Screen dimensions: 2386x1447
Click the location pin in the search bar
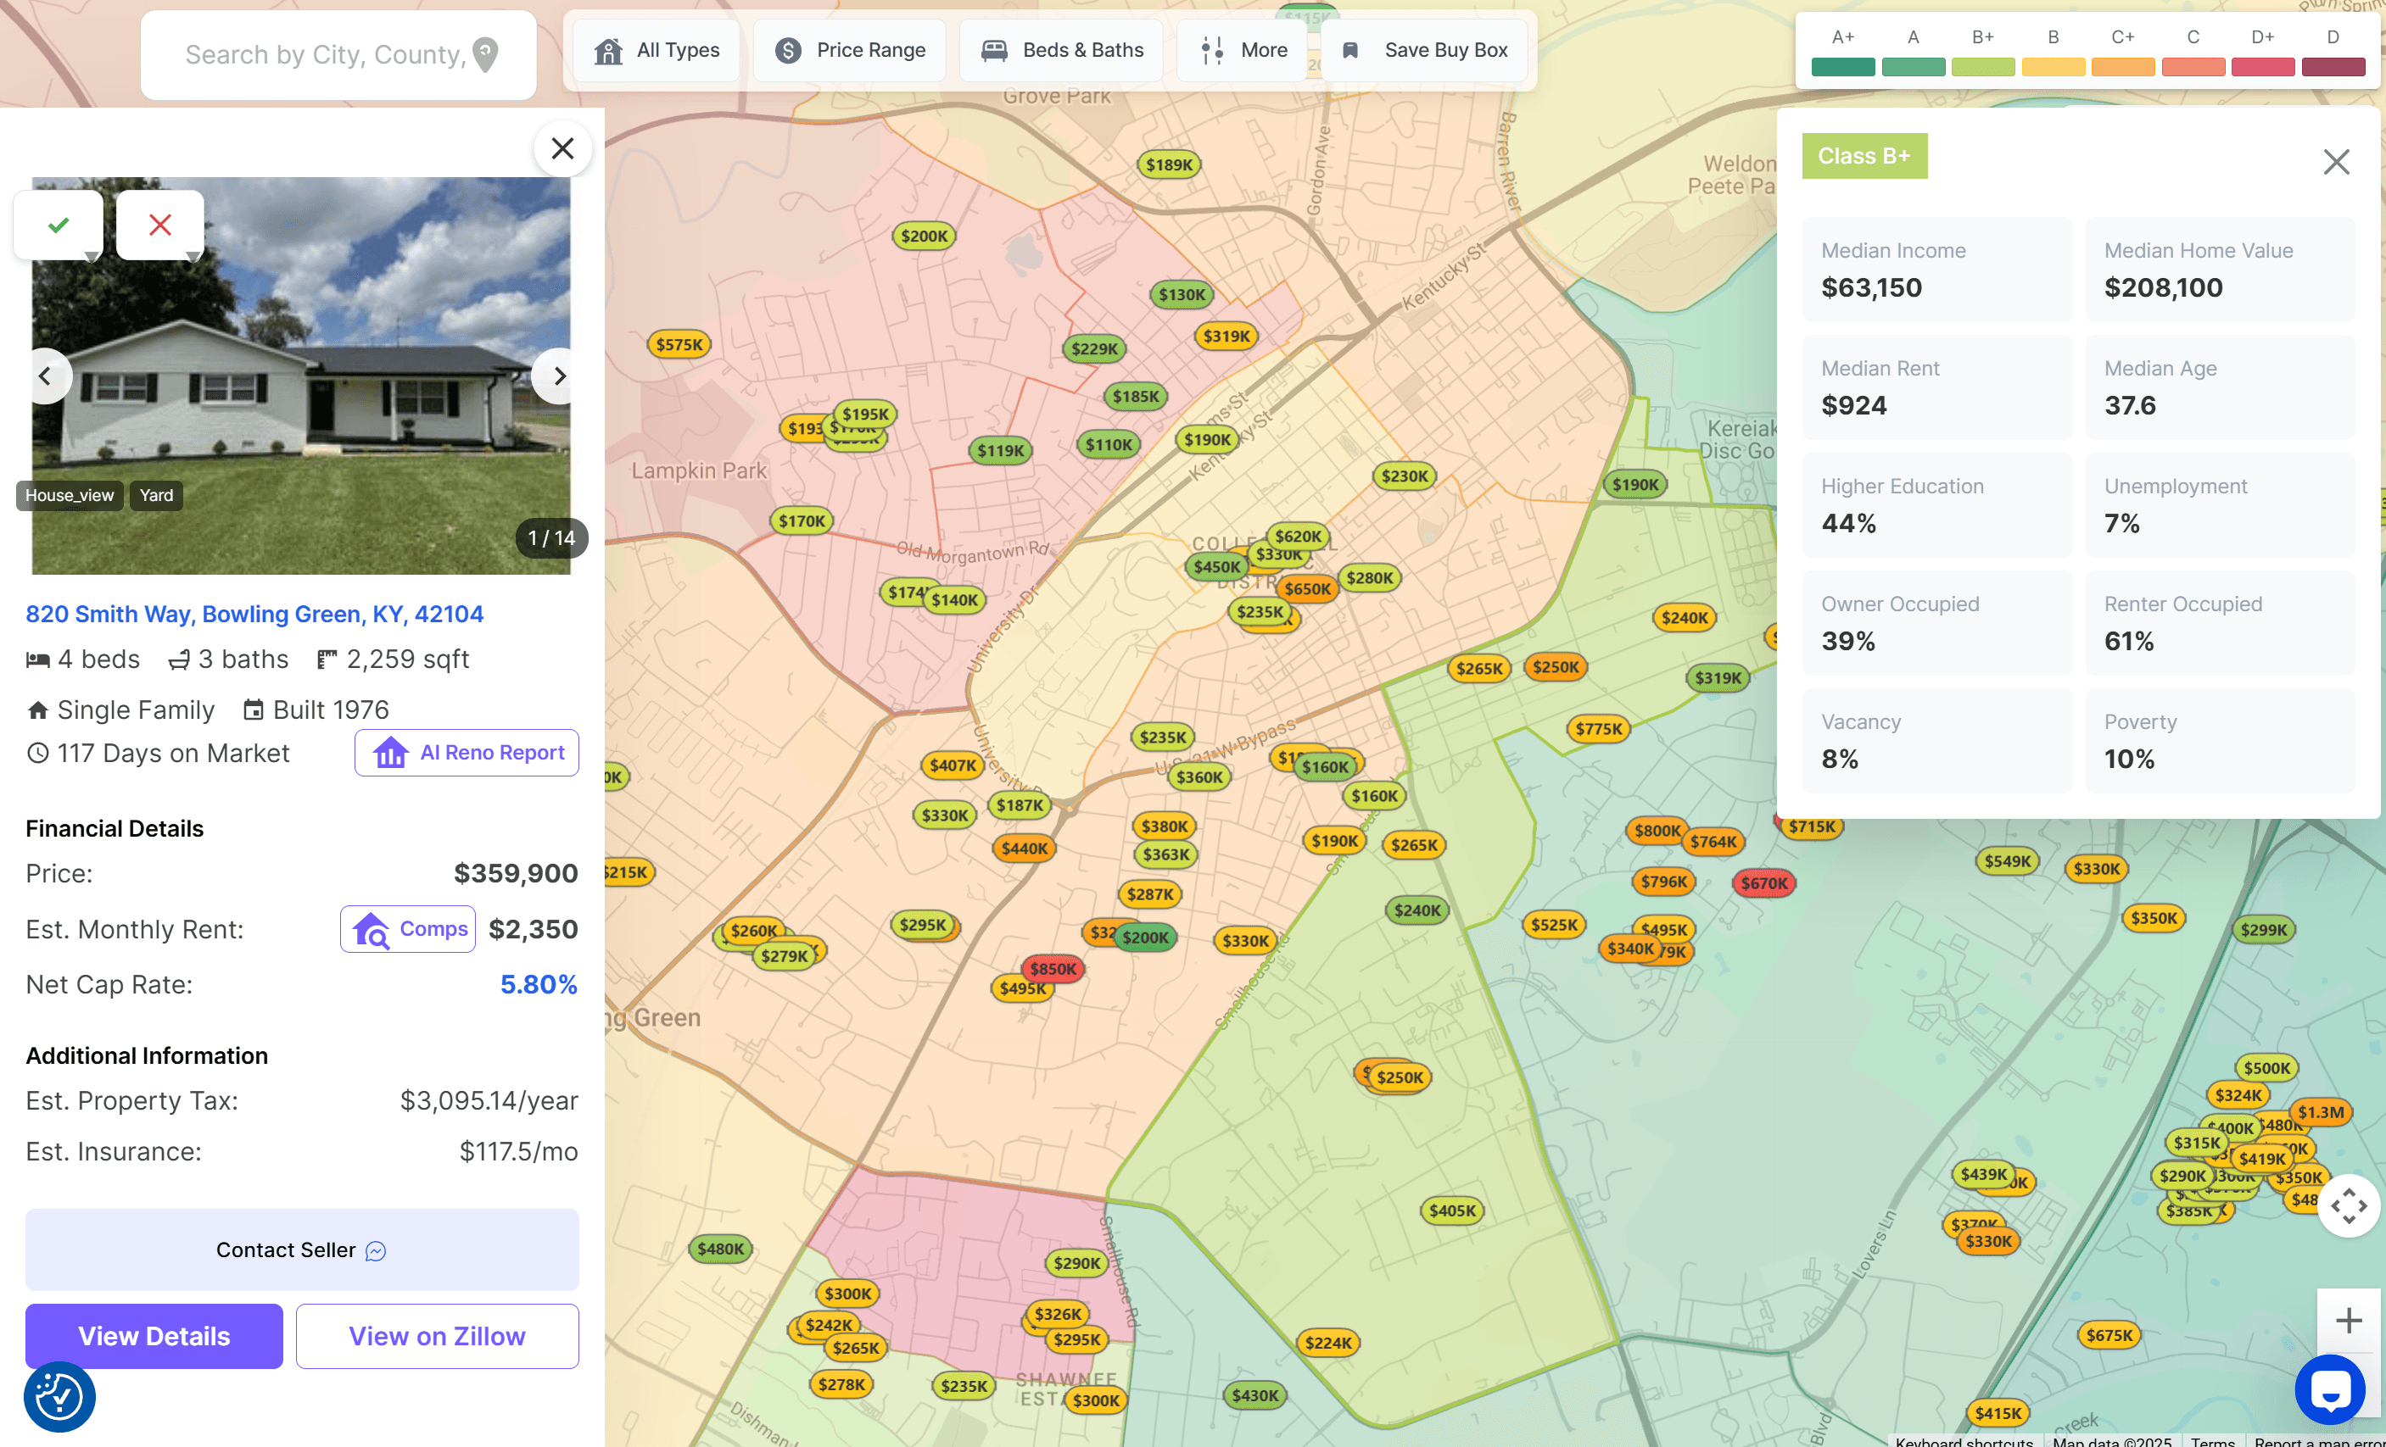click(486, 54)
